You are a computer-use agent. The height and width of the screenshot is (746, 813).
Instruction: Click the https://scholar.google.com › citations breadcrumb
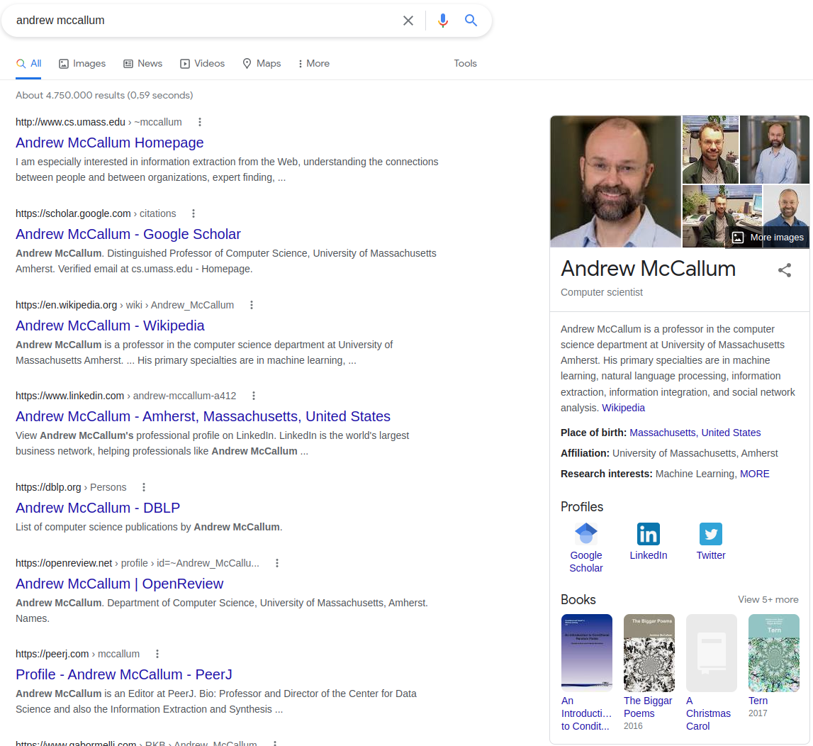click(96, 213)
